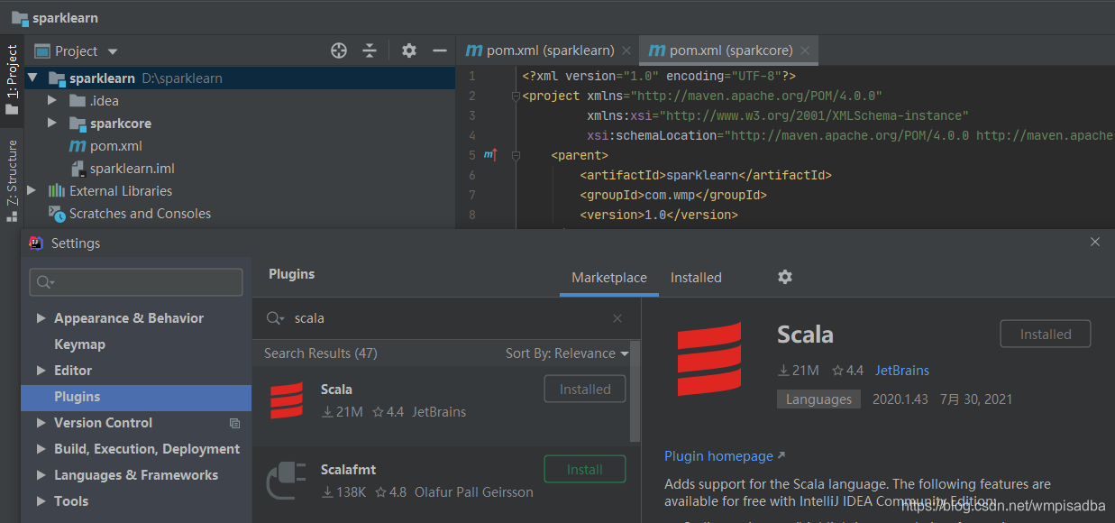1115x523 pixels.
Task: Click the plugin search field containing scala
Action: (x=446, y=318)
